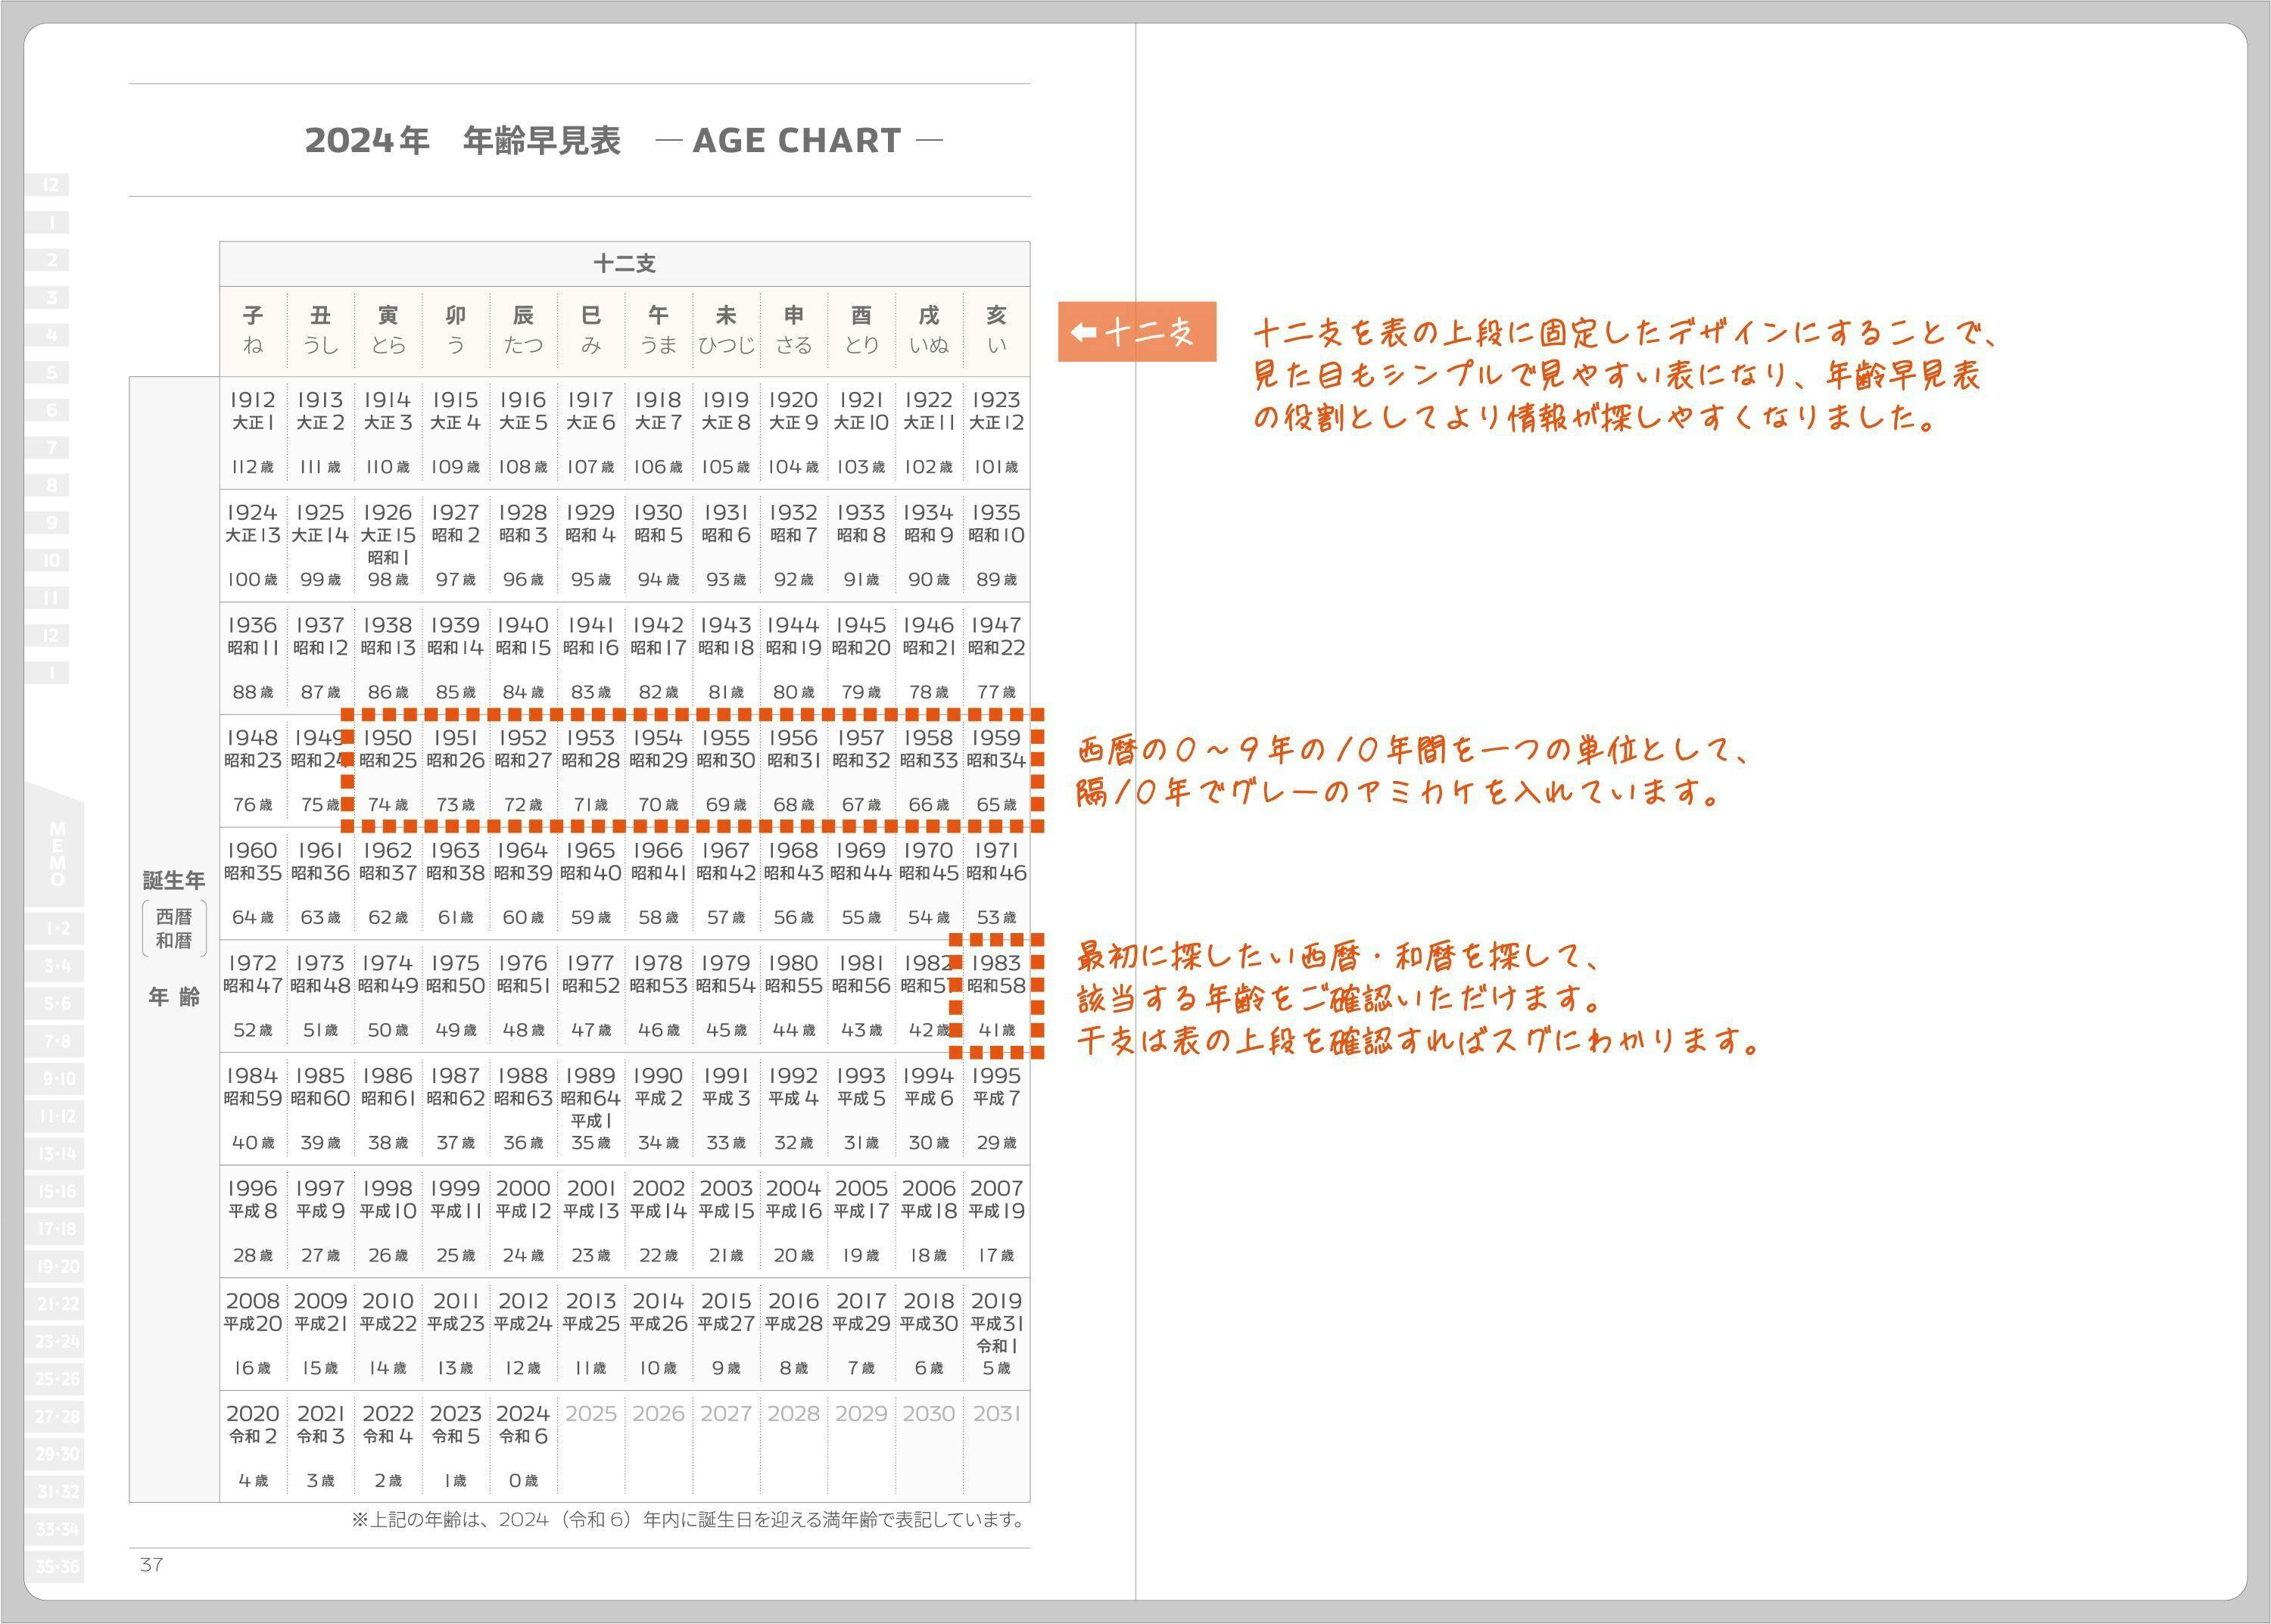Viewport: 2271px width, 1624px height.
Task: Jump to the 17·18 side index tab
Action: [57, 1229]
